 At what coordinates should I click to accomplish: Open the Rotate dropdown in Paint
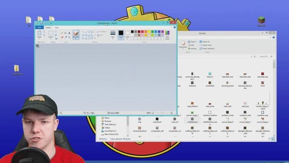pos(56,38)
